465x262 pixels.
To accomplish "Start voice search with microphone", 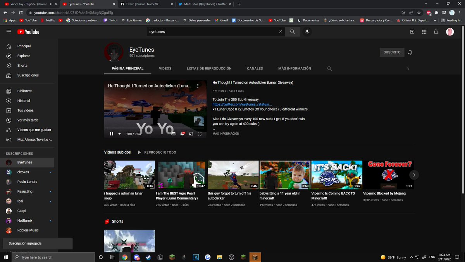I will (x=307, y=32).
